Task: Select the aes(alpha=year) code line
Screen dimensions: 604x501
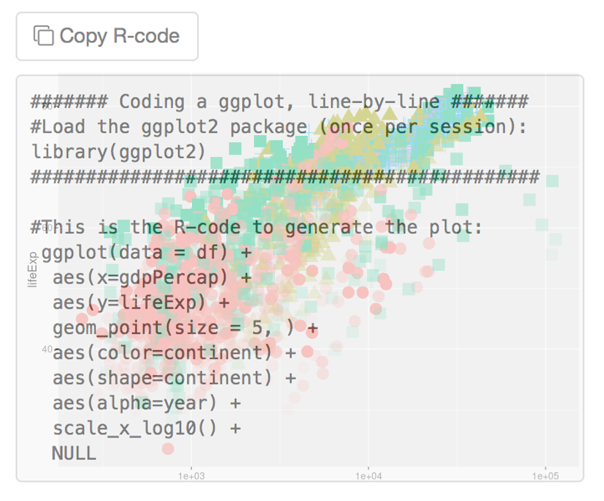Action: pyautogui.click(x=147, y=404)
